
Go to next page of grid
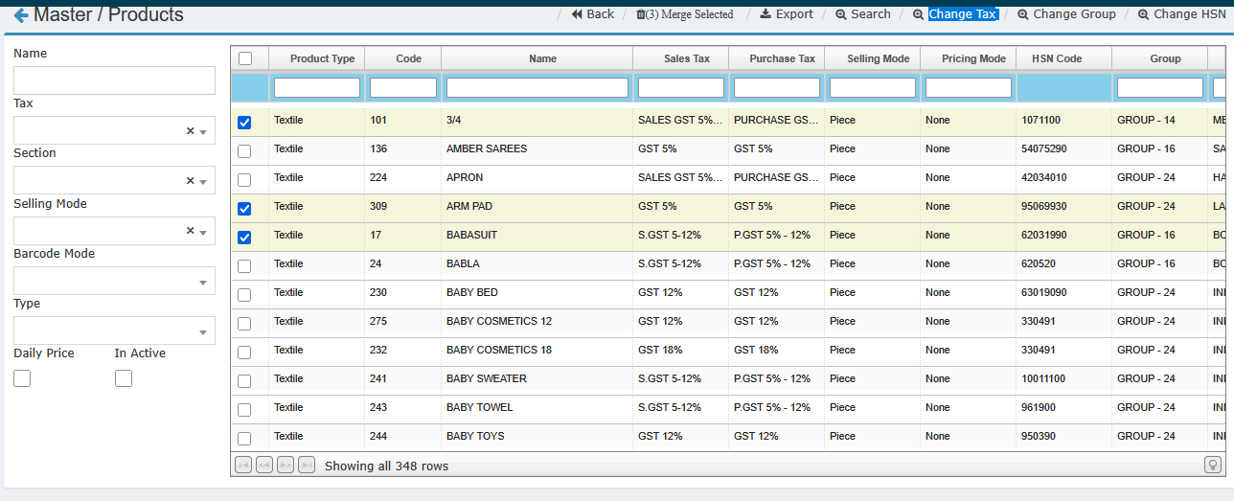tap(286, 466)
